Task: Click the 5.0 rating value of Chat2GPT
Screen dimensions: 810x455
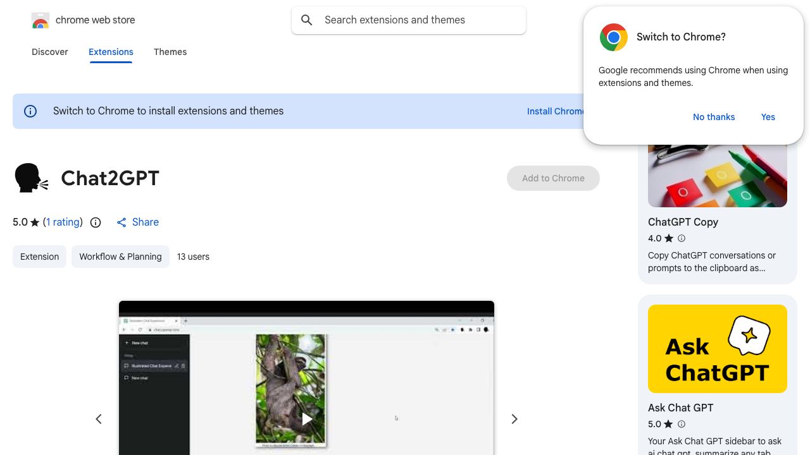Action: point(20,222)
